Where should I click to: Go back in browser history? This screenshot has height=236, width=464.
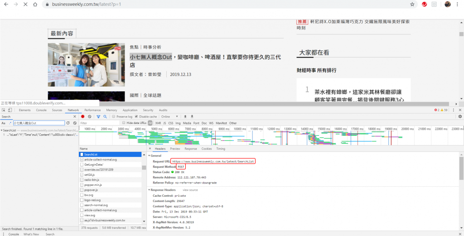pyautogui.click(x=6, y=5)
